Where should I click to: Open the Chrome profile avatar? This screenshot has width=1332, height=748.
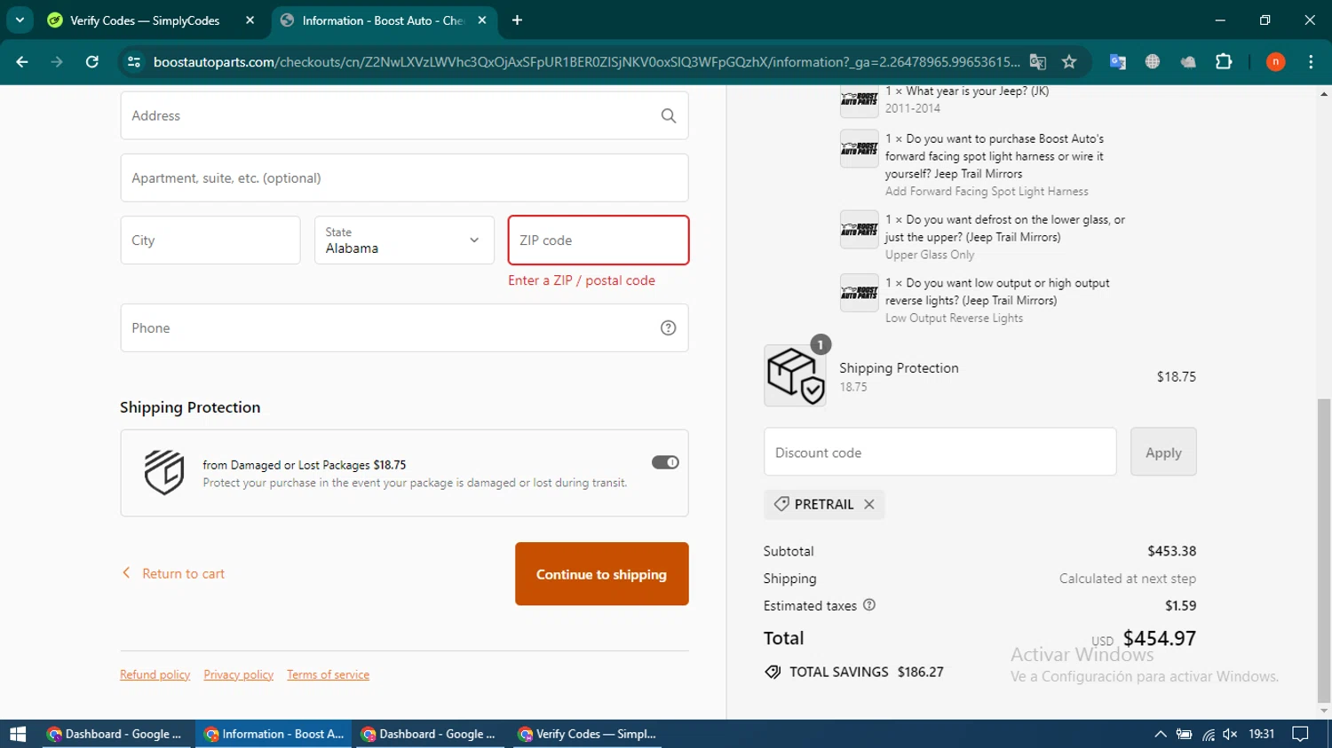[1275, 61]
